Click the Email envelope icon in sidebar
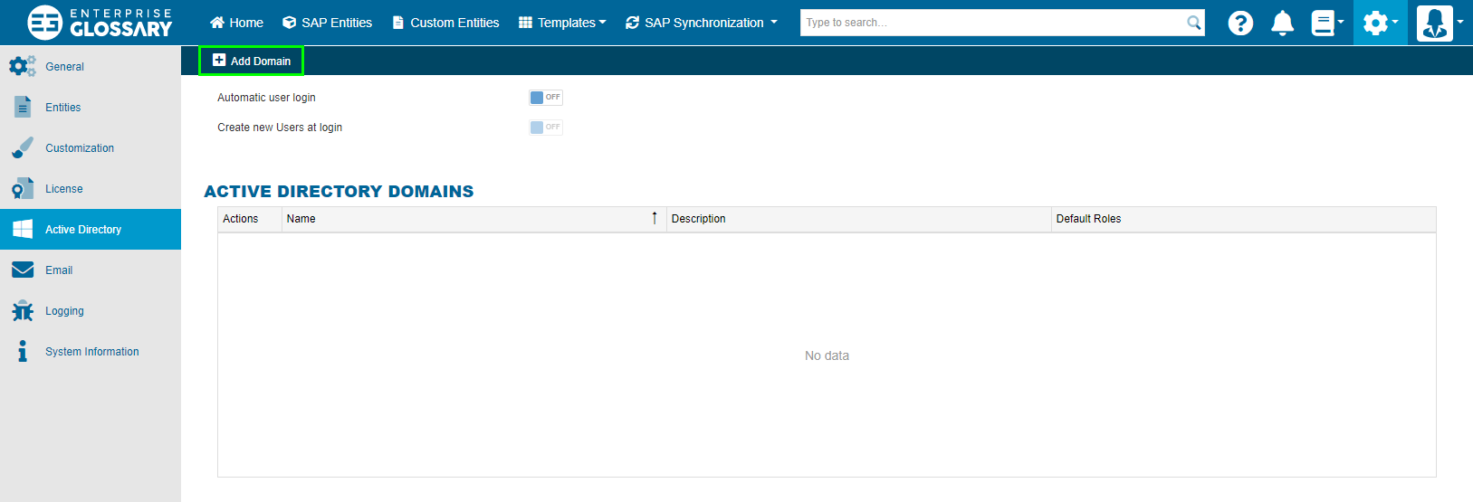1473x502 pixels. pos(23,270)
